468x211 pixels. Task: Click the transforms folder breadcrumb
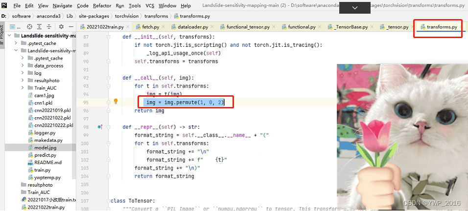[155, 16]
